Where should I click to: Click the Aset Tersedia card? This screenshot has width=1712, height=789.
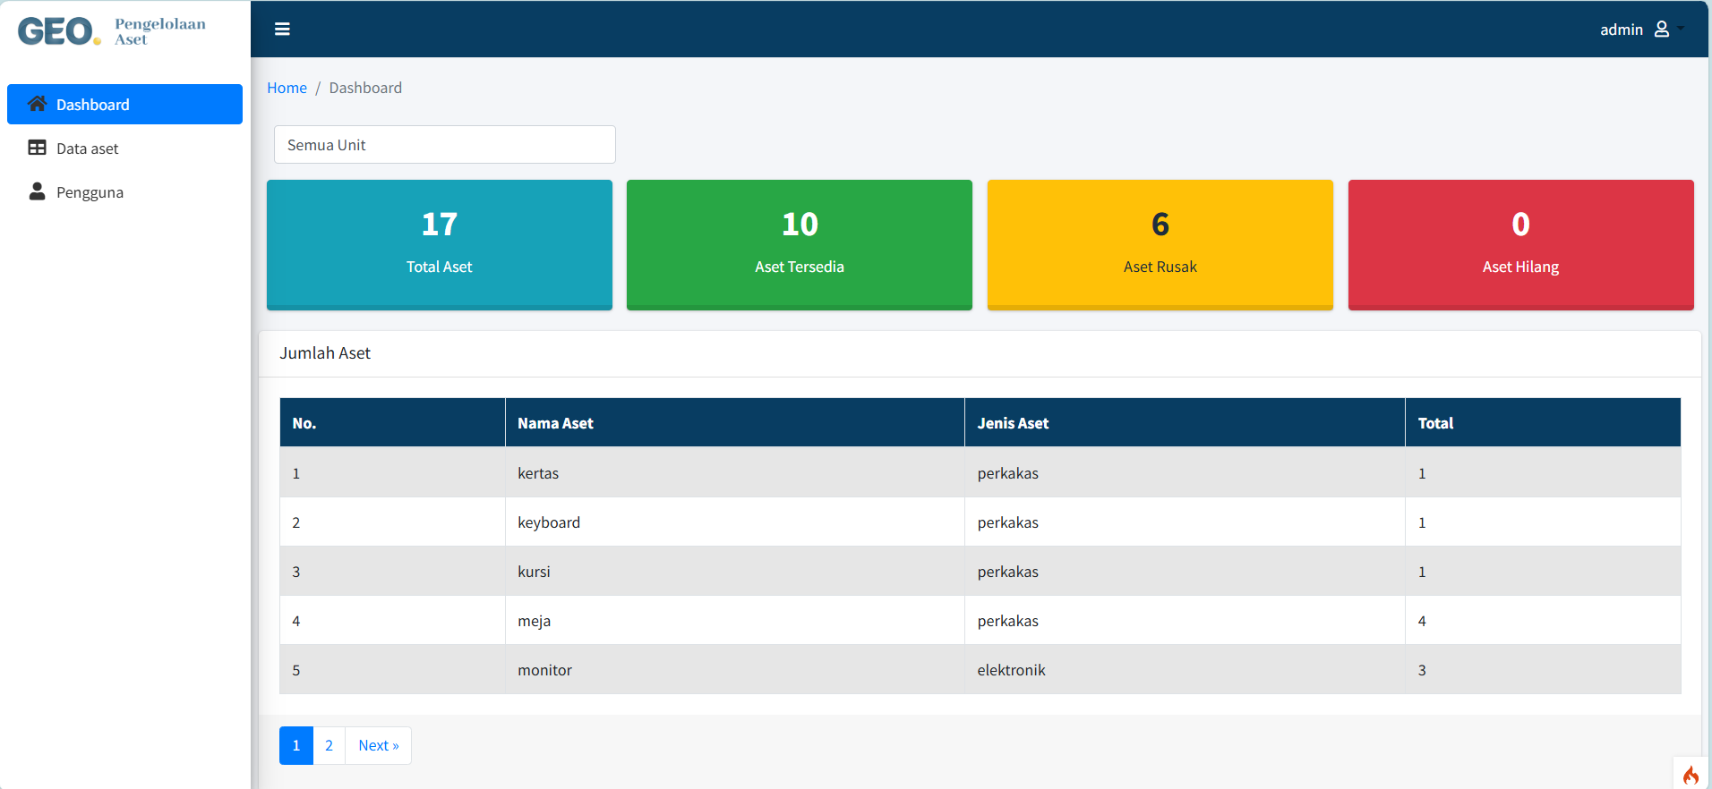(800, 245)
